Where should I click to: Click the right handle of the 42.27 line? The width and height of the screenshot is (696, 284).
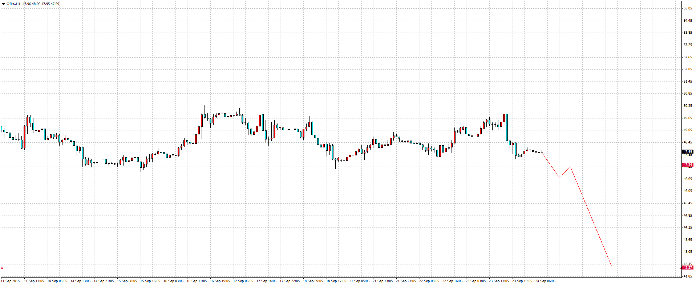(680, 268)
